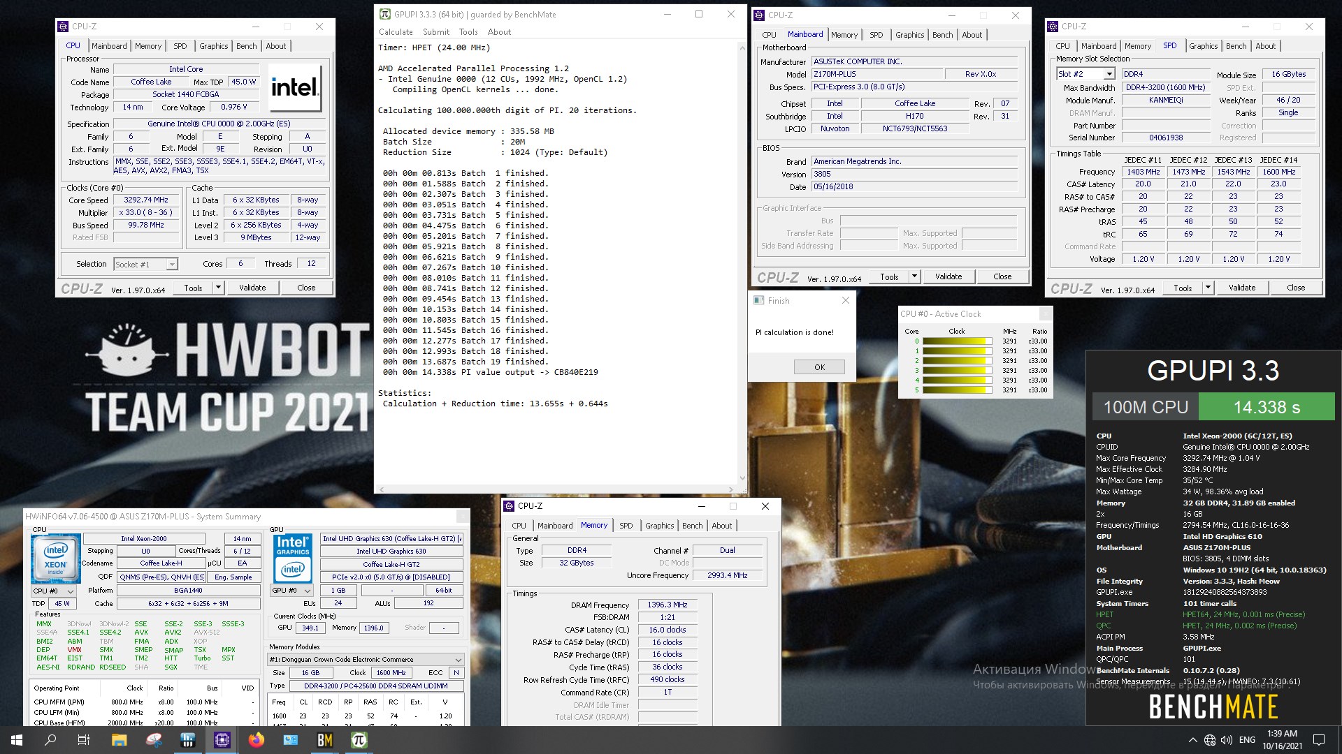Click the Finish dialog title icon
Screen dimensions: 1342x754
tap(758, 300)
